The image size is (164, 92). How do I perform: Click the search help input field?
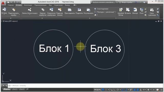[104, 2]
